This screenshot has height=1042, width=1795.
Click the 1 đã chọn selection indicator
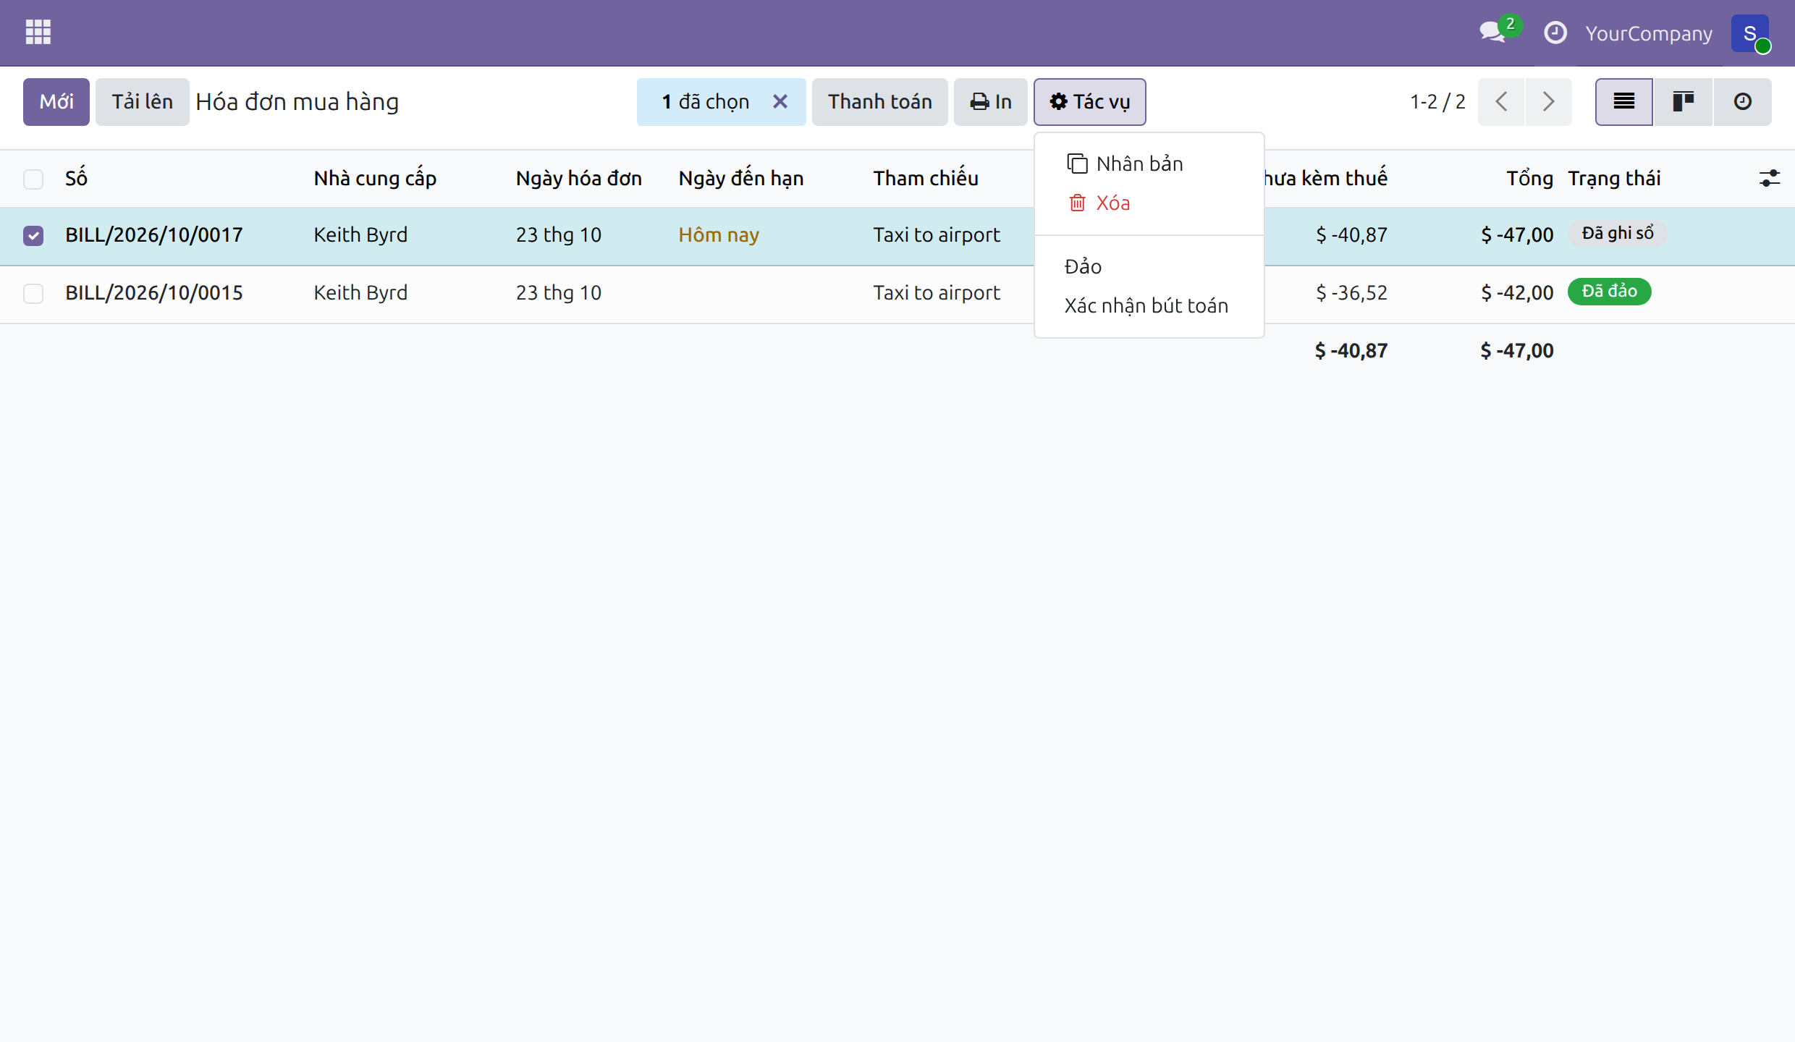click(x=705, y=101)
